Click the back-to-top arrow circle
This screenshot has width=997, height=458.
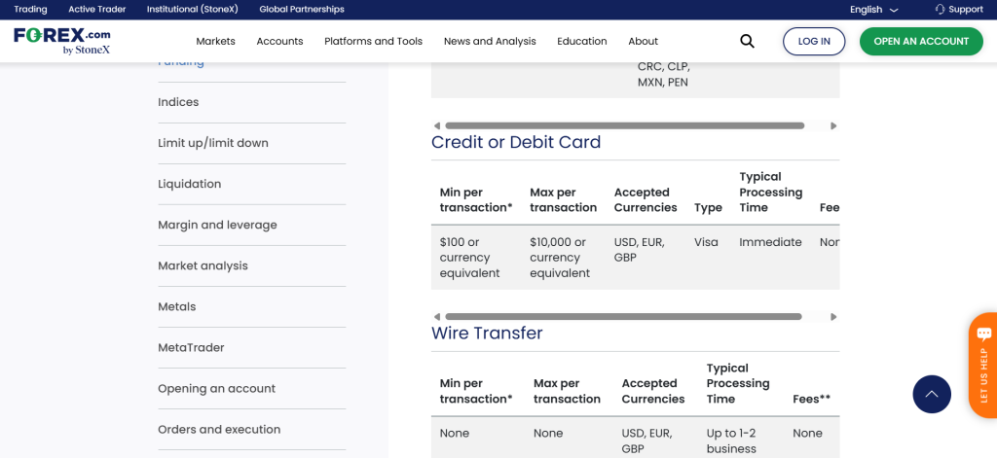coord(932,394)
